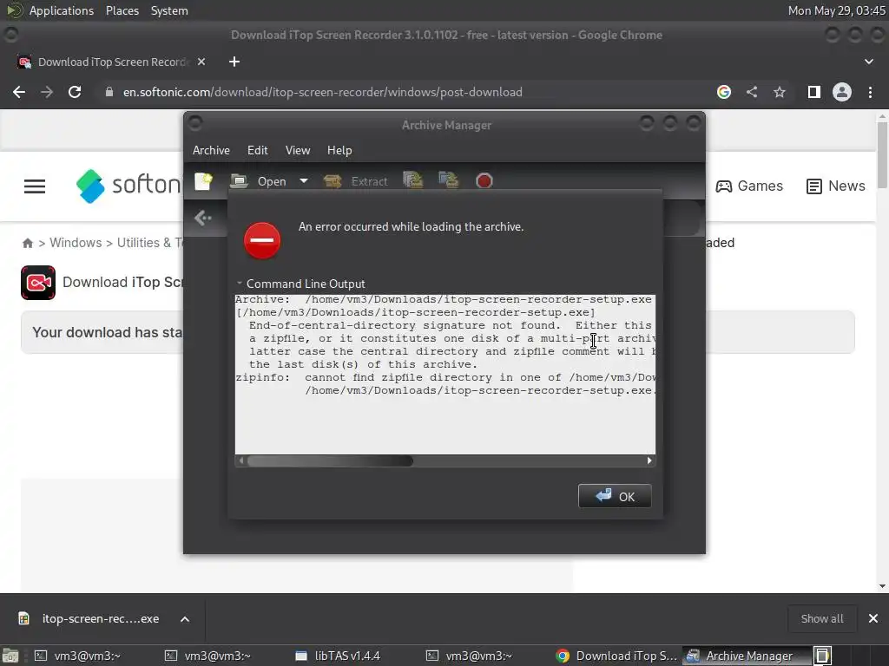Click the Open button in Archive Manager toolbar
This screenshot has height=666, width=889.
259,181
